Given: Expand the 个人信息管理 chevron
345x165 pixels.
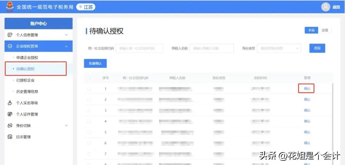Looking at the screenshot, I should tap(66, 35).
